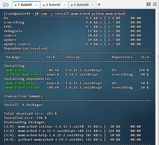Image resolution: width=159 pixels, height=145 pixels.
Task: Open the tile layout grid icon
Action: (149, 4)
